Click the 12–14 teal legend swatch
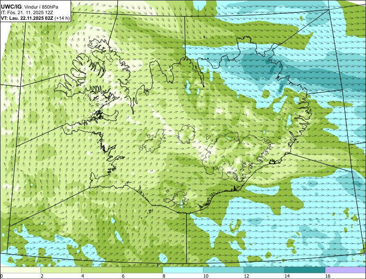366x279 pixels. click(264, 270)
